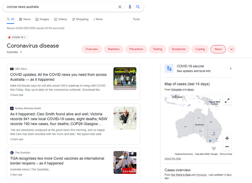
Task: Open The Guardian TGA vaccines headline
Action: coord(57,161)
